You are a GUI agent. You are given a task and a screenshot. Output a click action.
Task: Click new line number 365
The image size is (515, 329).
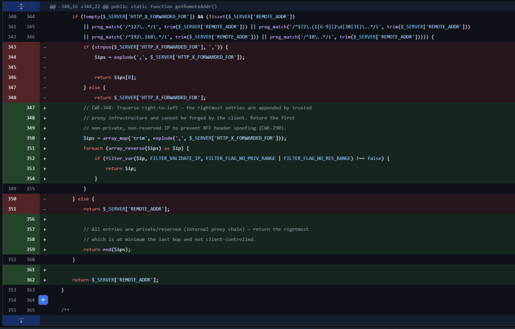point(31,310)
